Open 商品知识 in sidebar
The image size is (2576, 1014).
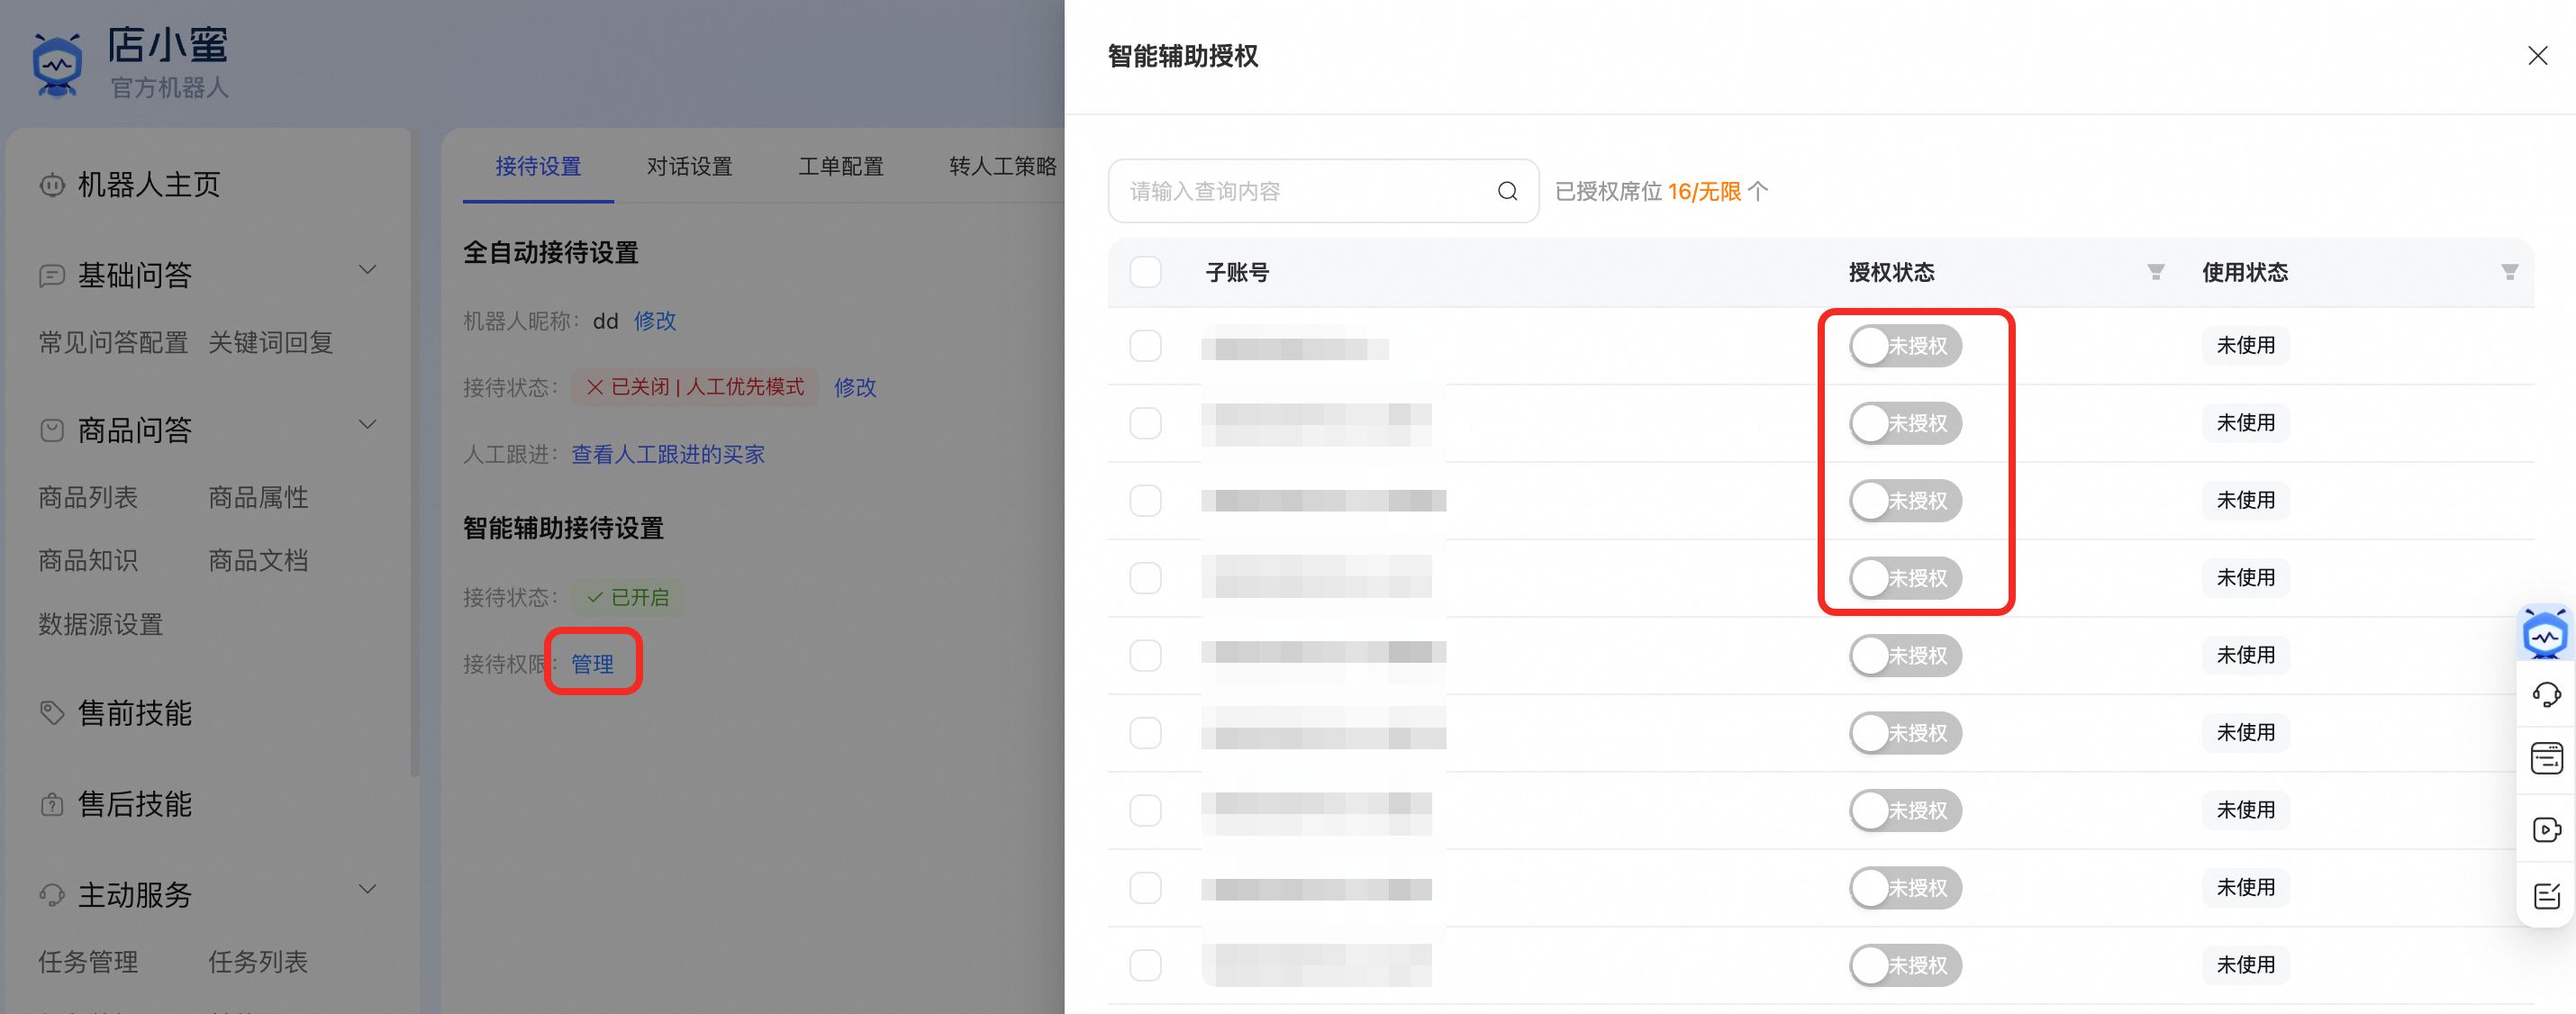pos(88,561)
